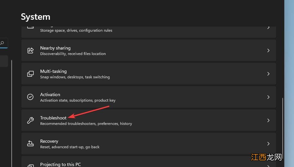Open Activation via its chevron arrow
Screen dimensions: 294x167
tap(268, 97)
